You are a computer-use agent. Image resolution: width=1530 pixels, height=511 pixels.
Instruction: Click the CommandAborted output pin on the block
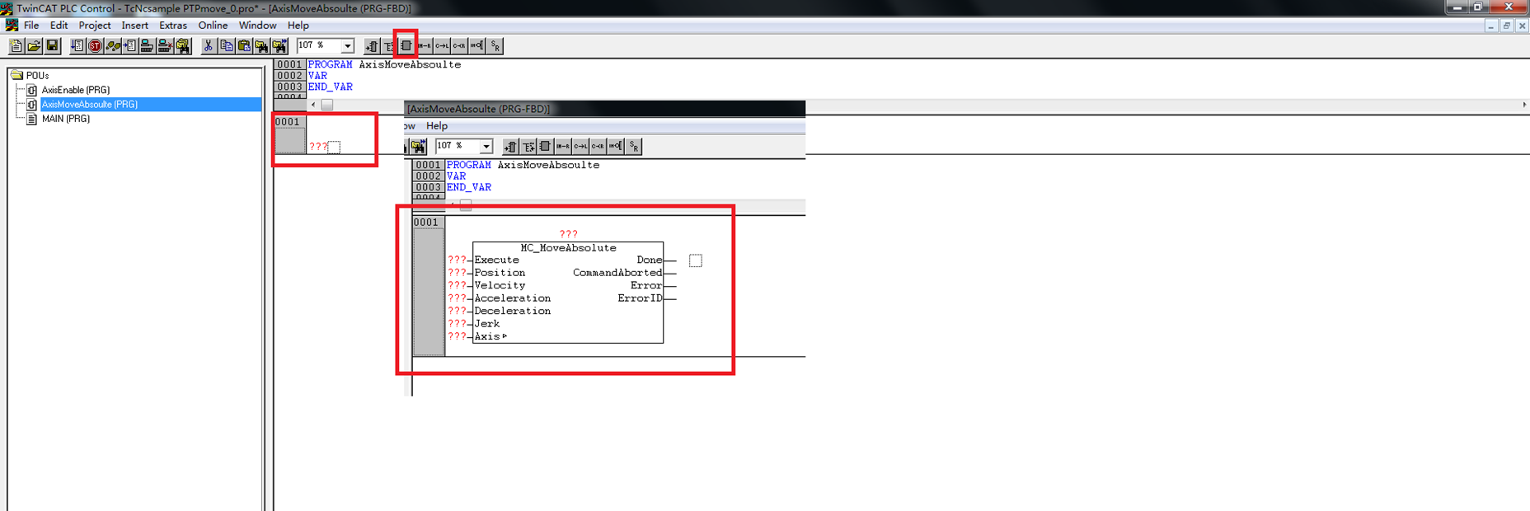(617, 273)
